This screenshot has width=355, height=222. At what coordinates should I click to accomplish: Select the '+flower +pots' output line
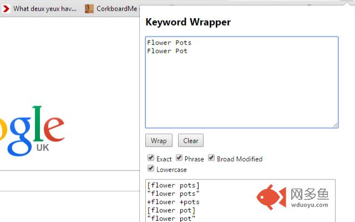173,202
